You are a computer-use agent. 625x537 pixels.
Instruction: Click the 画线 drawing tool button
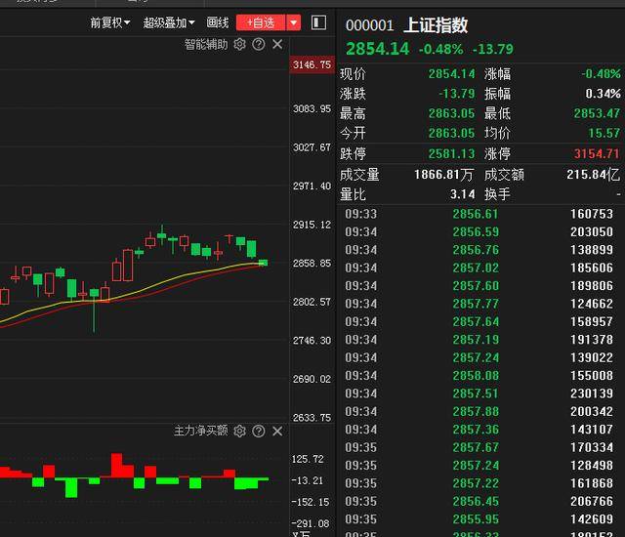coord(218,22)
